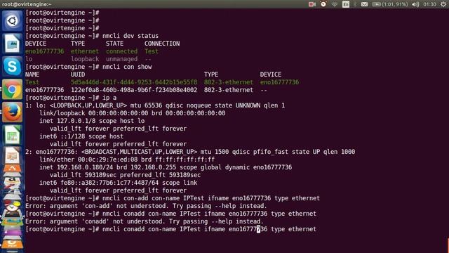Image resolution: width=449 pixels, height=253 pixels.
Task: Click the 'STATE' column header
Action: (114, 44)
